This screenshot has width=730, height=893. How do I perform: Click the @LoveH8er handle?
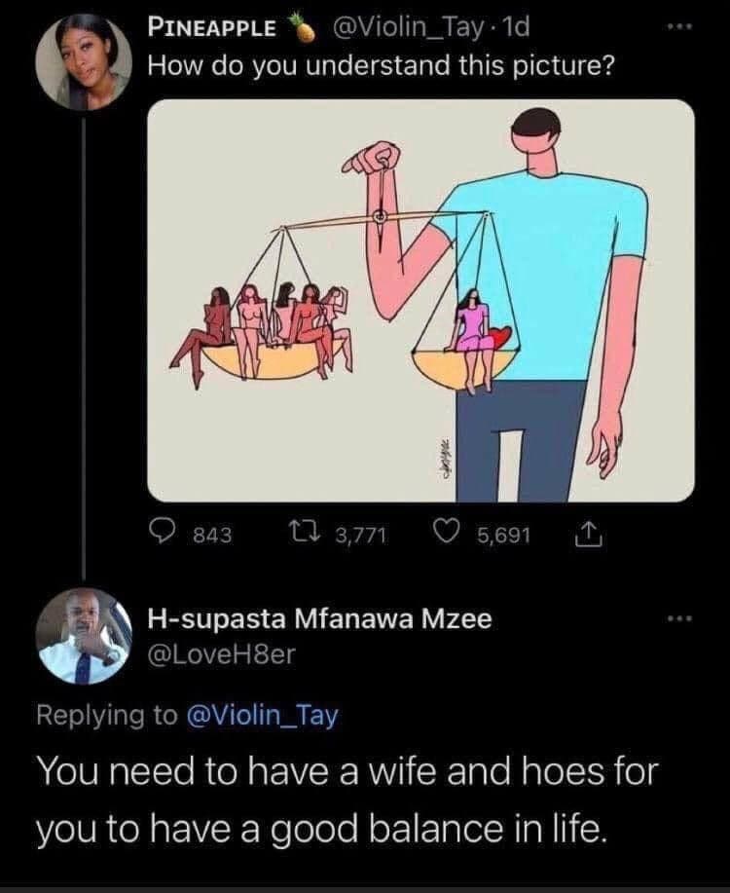pyautogui.click(x=222, y=654)
